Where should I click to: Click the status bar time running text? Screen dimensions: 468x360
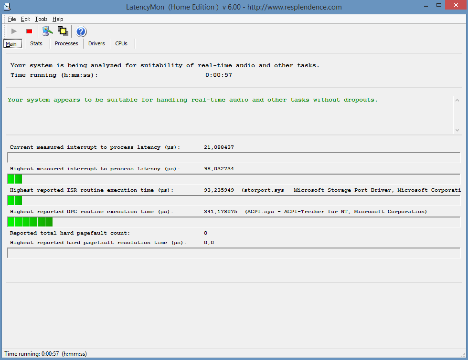tap(45, 354)
